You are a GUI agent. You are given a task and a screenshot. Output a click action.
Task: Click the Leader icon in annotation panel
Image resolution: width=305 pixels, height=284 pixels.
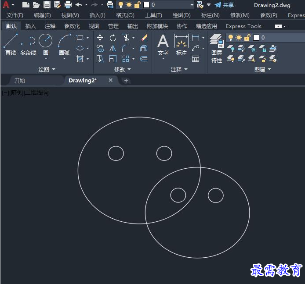click(x=196, y=48)
